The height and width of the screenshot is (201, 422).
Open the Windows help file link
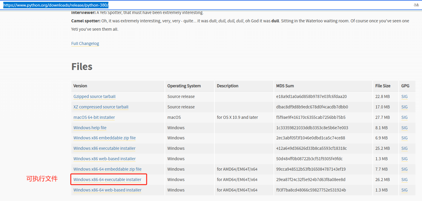point(90,128)
